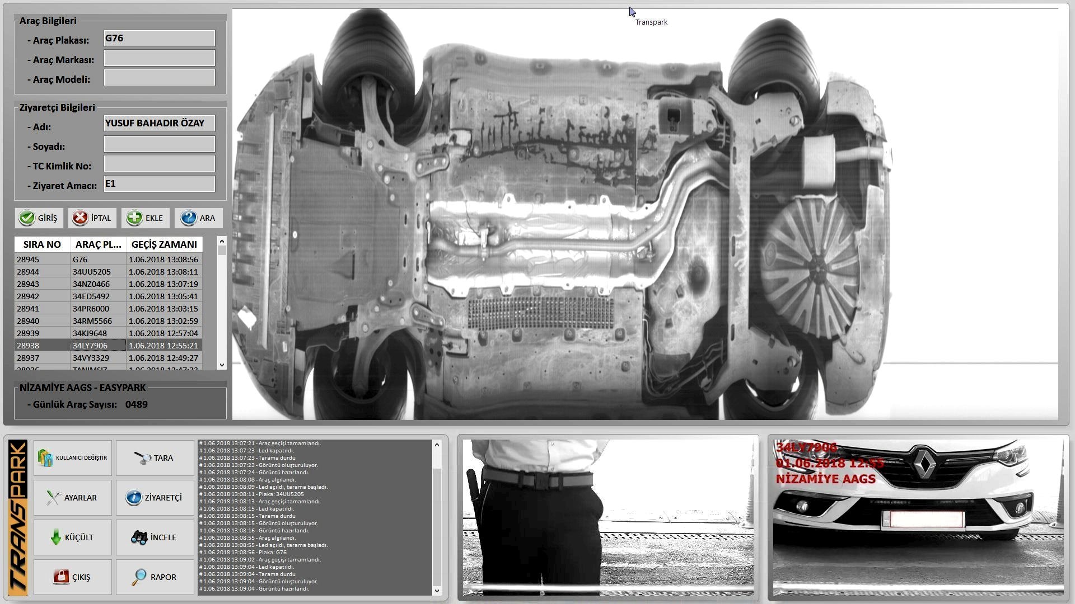This screenshot has height=604, width=1075.
Task: Open RAPOR magnifier report button
Action: click(155, 577)
